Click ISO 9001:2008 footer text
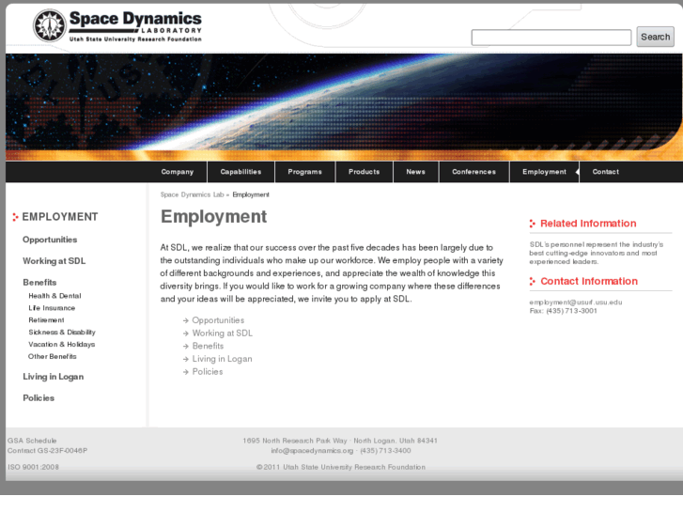683x512 pixels. coord(33,467)
